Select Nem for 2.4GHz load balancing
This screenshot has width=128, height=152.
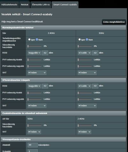(x=37, y=40)
